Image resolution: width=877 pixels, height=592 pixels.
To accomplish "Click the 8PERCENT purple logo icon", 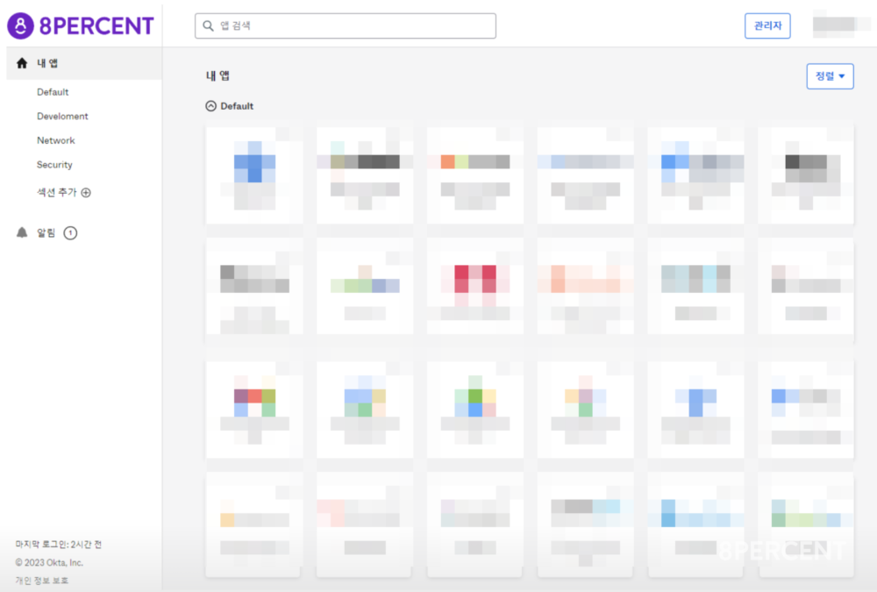I will pyautogui.click(x=21, y=25).
